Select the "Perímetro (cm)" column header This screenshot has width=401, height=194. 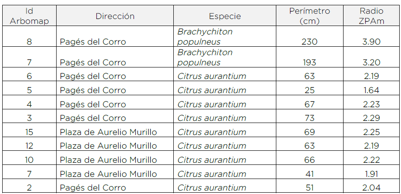tap(309, 16)
